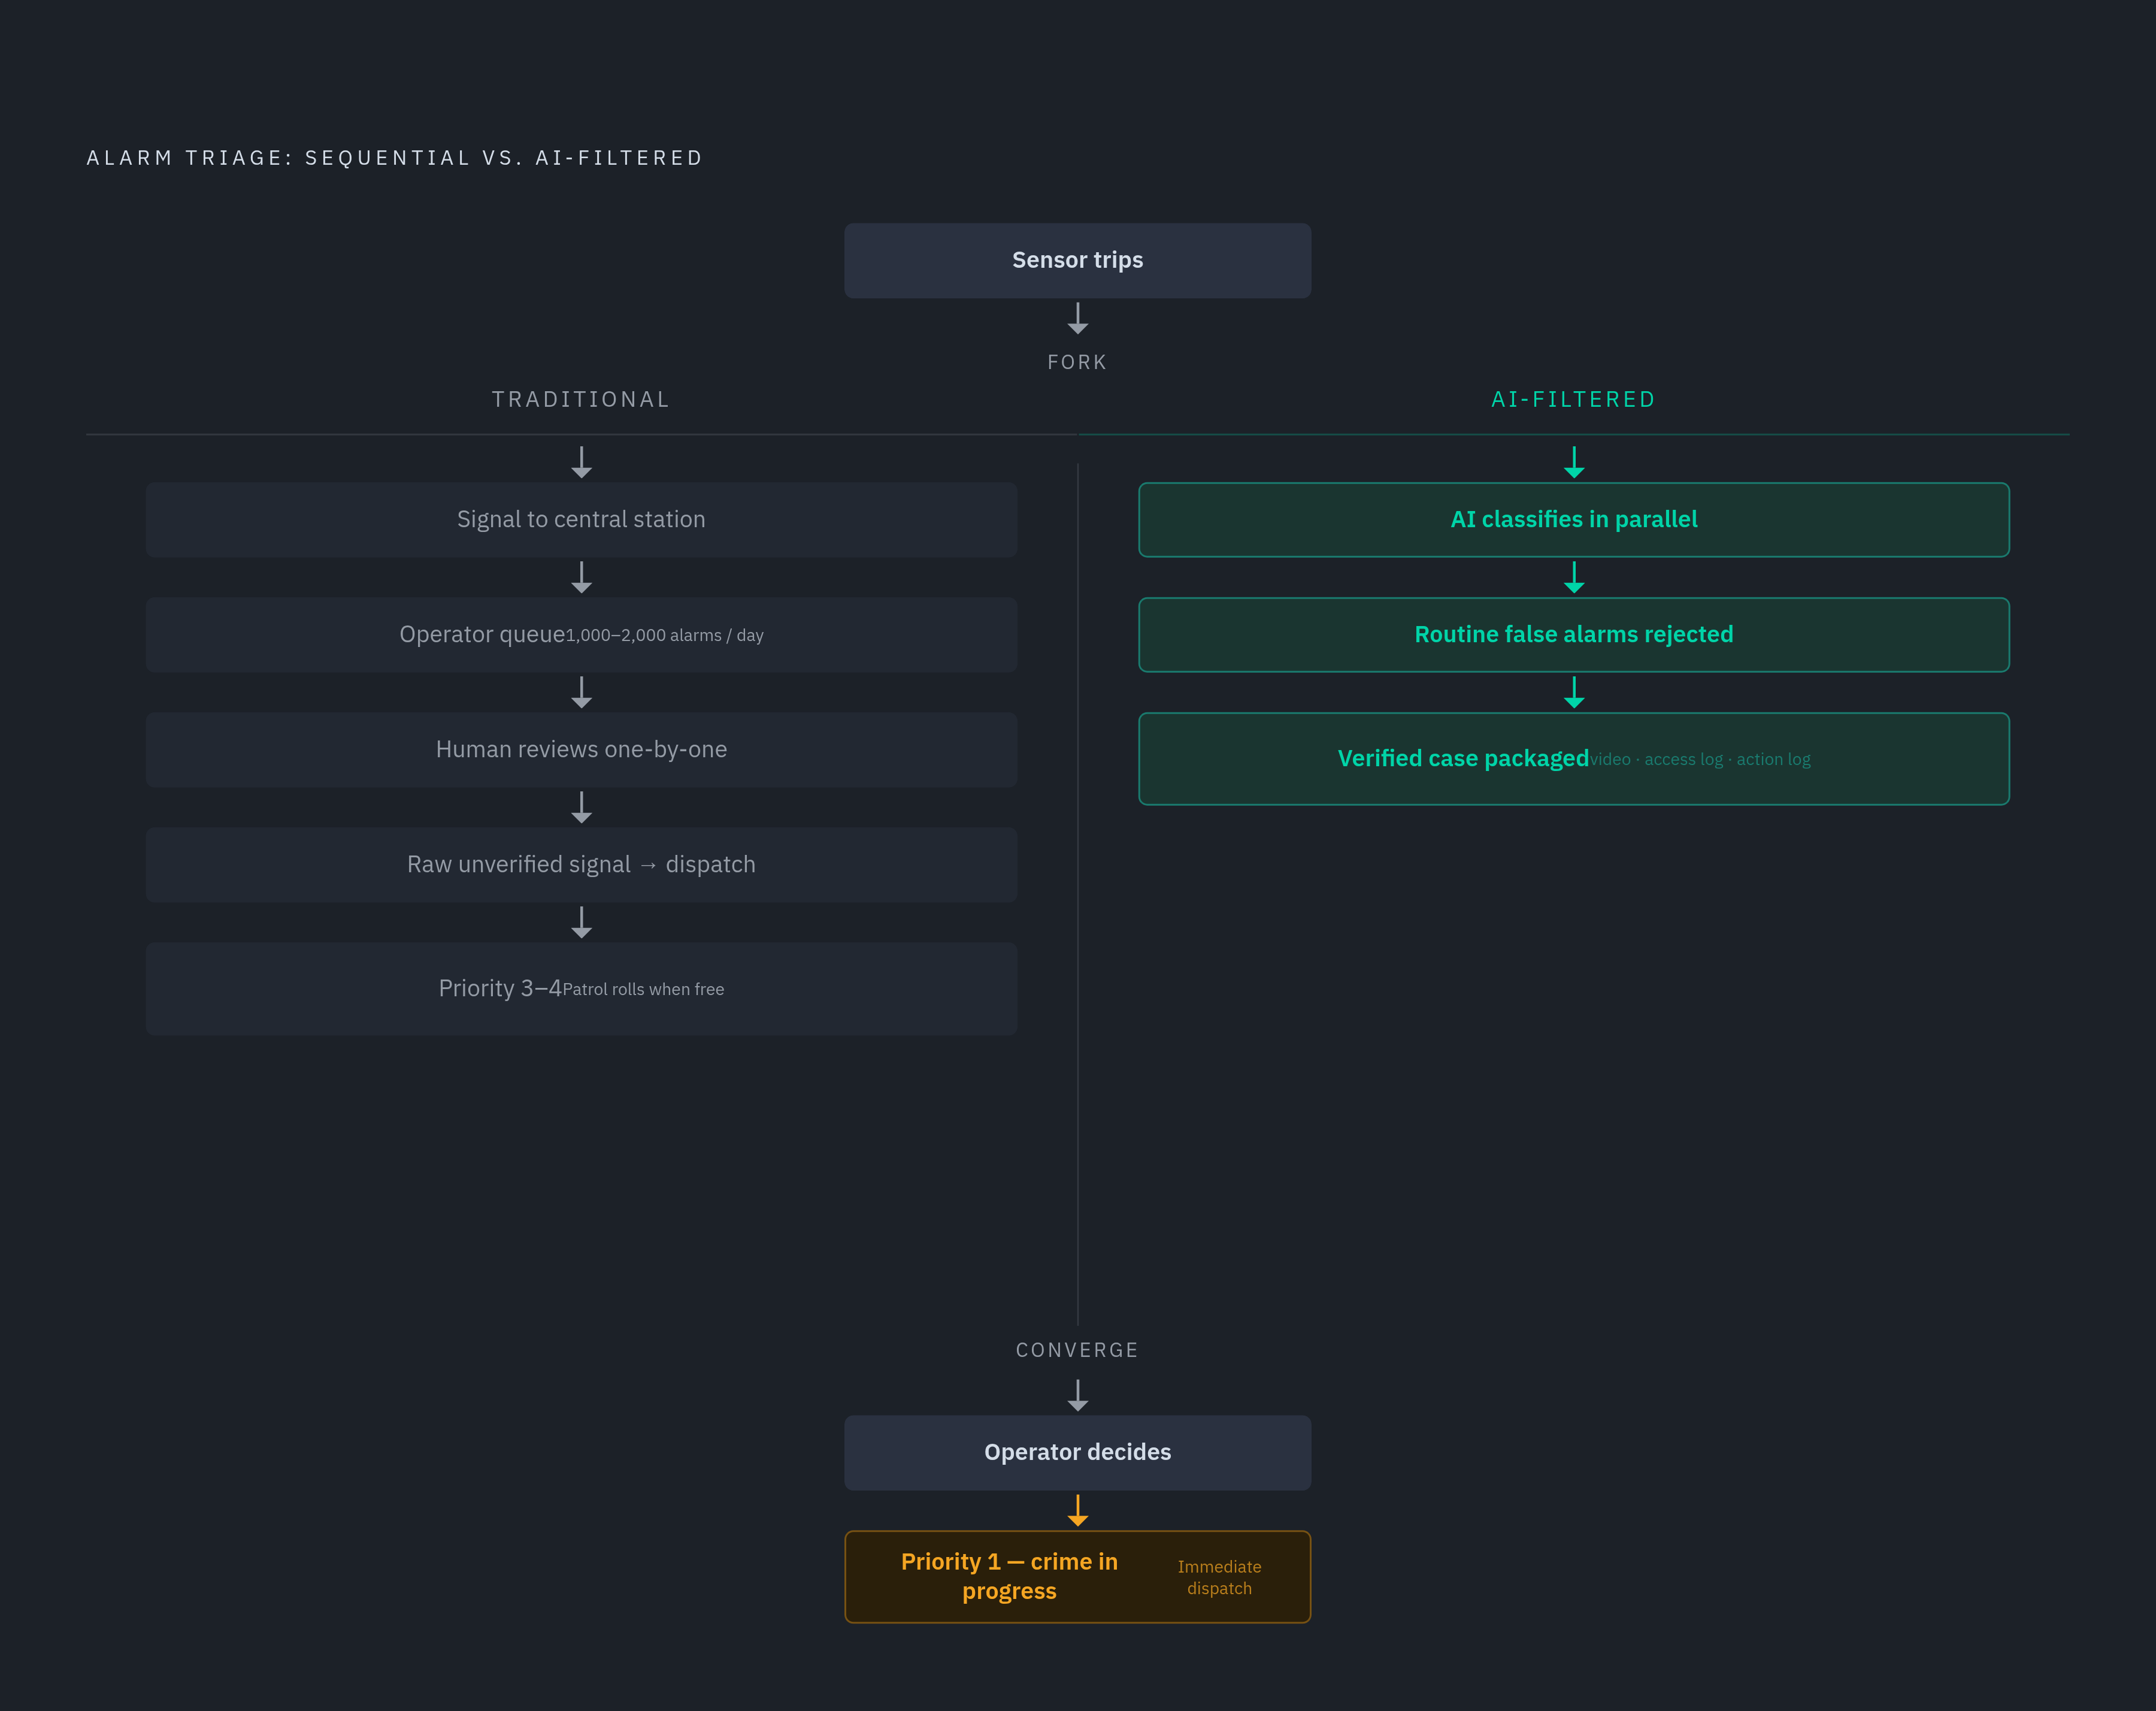Click the green arrow above AI classifies
This screenshot has width=2156, height=1711.
1573,462
